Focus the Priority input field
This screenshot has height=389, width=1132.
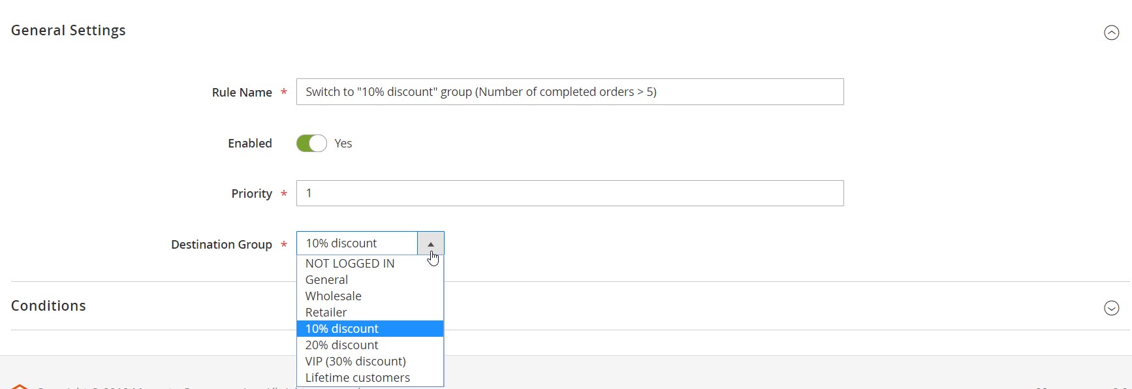coord(569,193)
